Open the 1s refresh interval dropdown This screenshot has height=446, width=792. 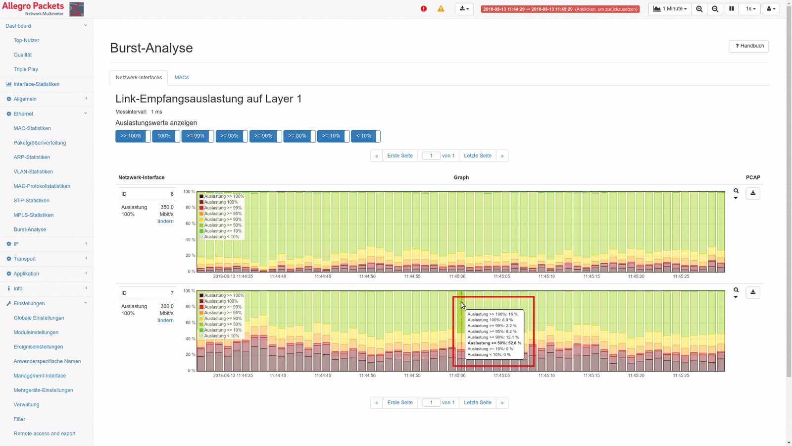point(750,9)
